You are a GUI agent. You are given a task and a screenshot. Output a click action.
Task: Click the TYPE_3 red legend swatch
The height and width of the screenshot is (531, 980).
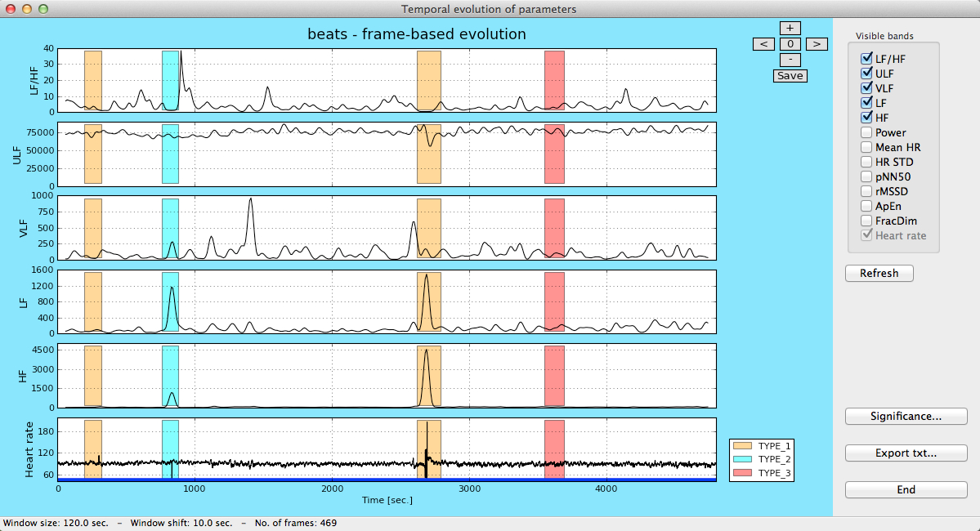742,473
